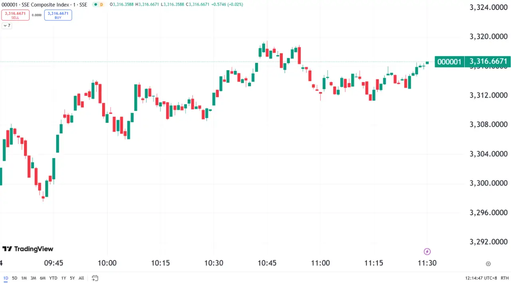Click the 5Y date range

(x=72, y=278)
